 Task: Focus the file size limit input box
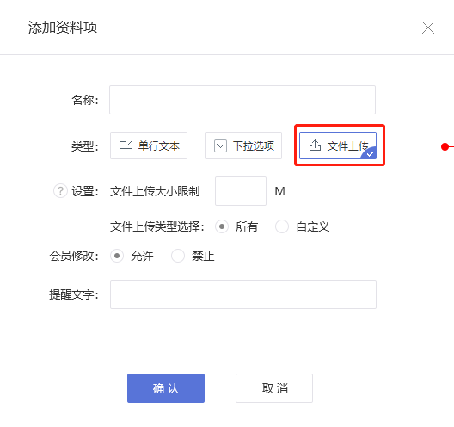pos(241,191)
